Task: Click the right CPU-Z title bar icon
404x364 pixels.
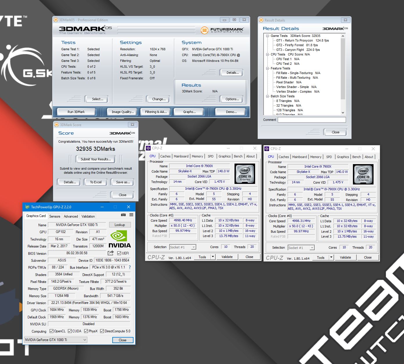Action: 267,148
